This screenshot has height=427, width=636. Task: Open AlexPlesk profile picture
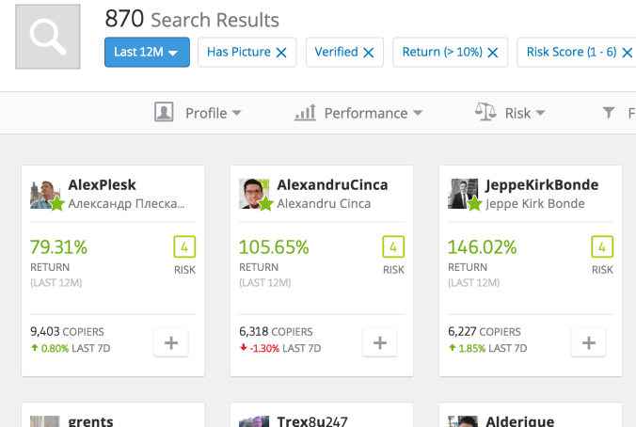coord(45,194)
